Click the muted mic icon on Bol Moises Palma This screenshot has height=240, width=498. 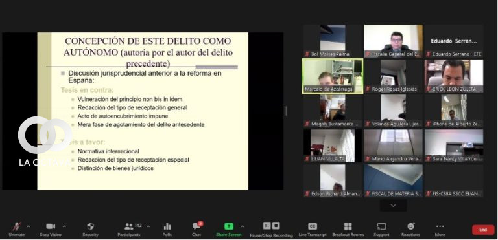pos(307,54)
